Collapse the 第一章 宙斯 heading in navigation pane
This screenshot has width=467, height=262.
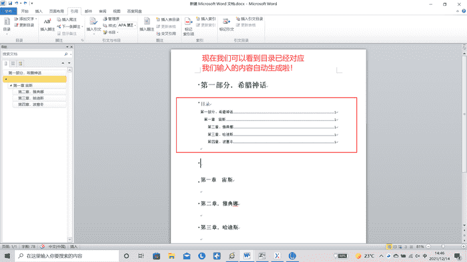click(x=11, y=86)
